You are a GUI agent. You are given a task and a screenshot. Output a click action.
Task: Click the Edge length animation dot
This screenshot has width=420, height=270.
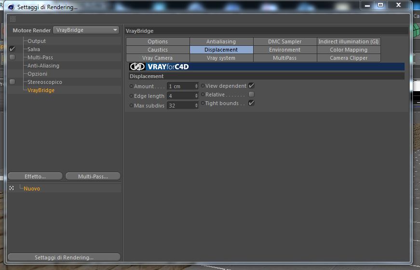point(131,95)
